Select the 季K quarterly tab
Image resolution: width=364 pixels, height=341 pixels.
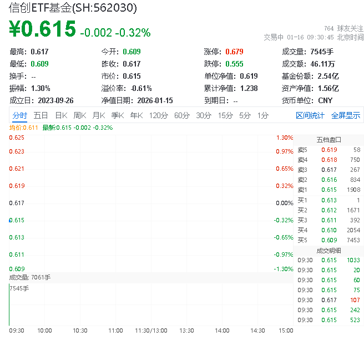click(117, 115)
